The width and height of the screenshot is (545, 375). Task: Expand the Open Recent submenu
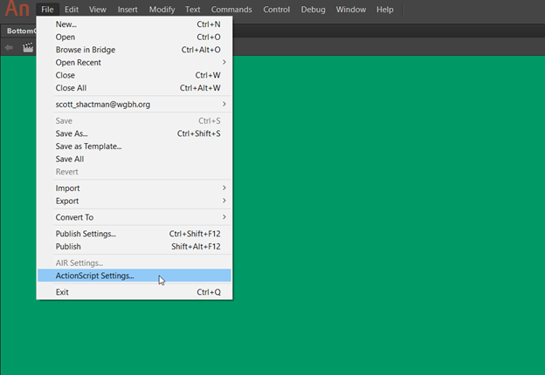coord(135,63)
